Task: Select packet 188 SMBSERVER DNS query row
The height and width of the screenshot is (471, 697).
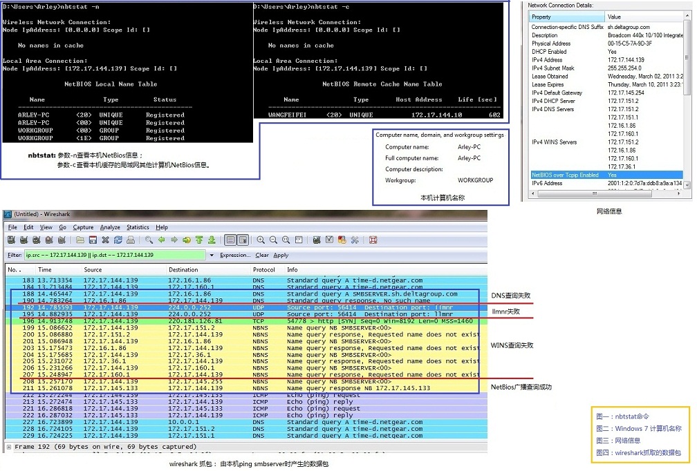Action: (246, 294)
